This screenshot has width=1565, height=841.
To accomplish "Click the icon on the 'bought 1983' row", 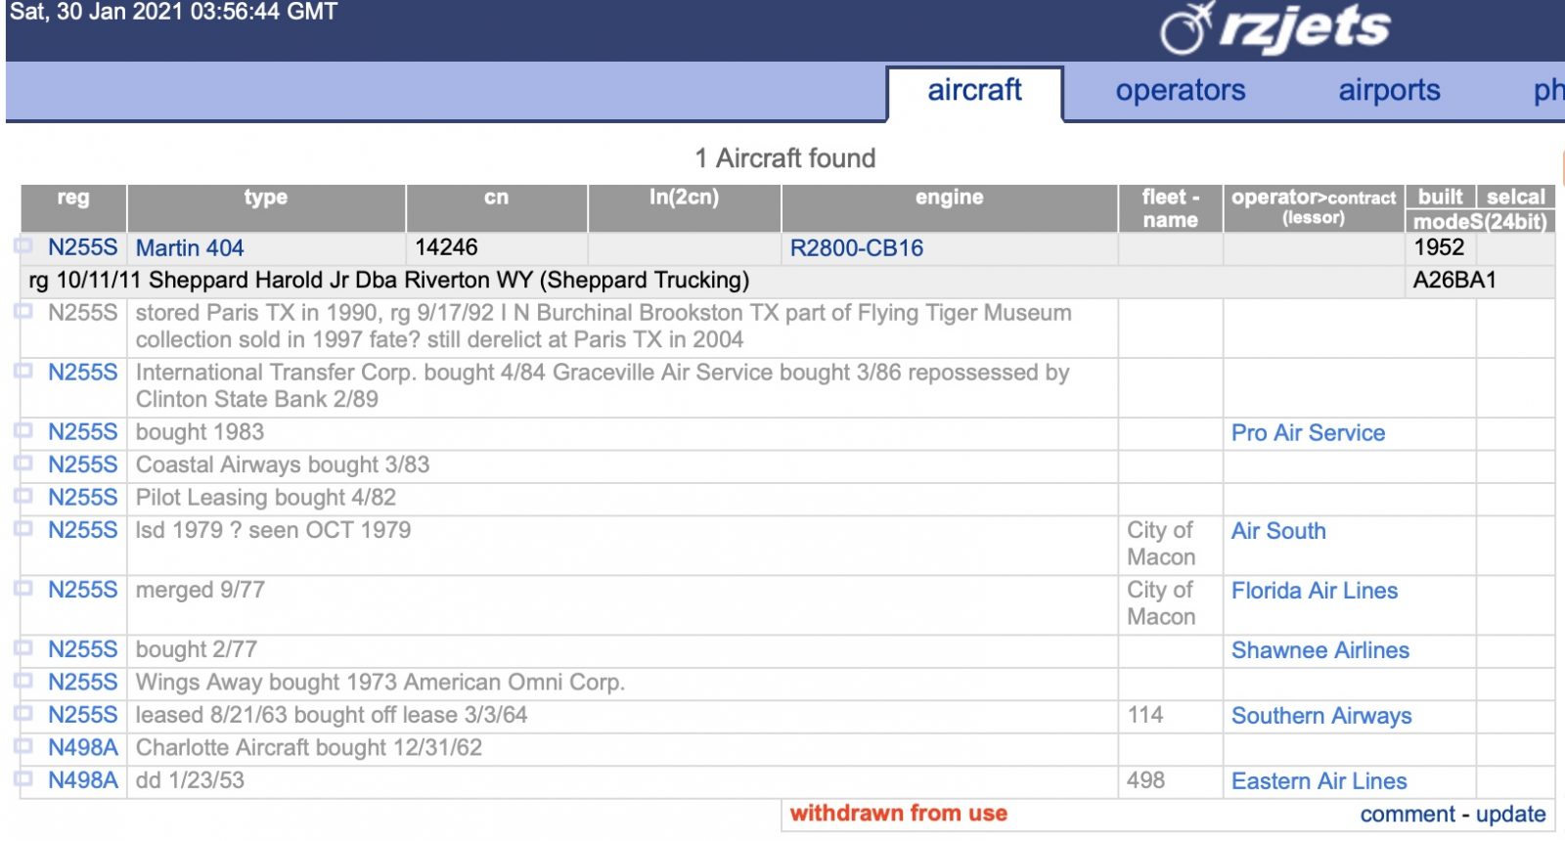I will [23, 430].
